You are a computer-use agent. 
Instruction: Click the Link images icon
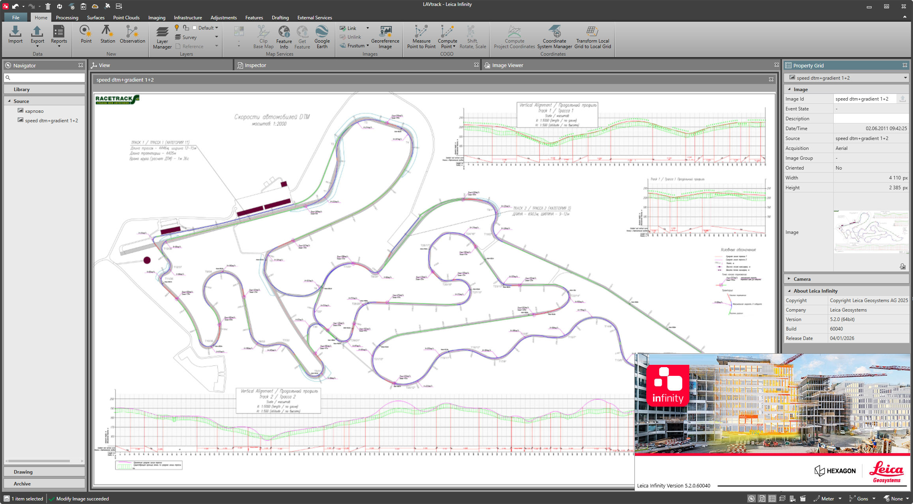click(x=343, y=28)
